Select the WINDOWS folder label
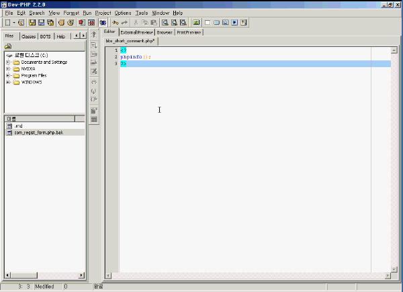This screenshot has height=292, width=403. pyautogui.click(x=32, y=82)
